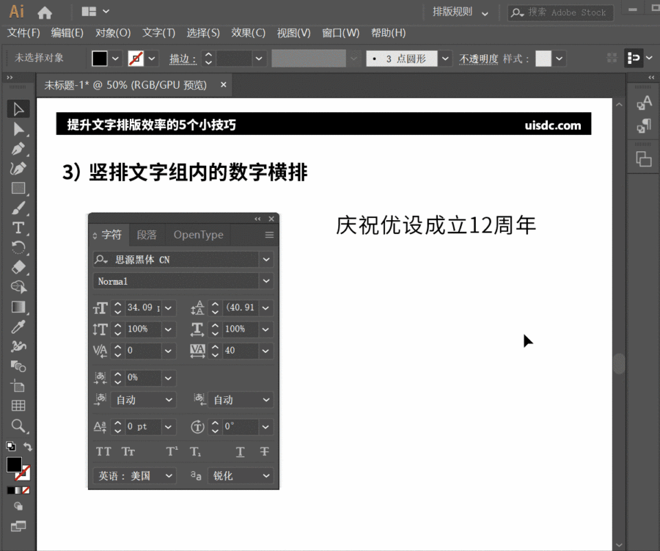660x551 pixels.
Task: Select the Type tool
Action: tap(19, 228)
